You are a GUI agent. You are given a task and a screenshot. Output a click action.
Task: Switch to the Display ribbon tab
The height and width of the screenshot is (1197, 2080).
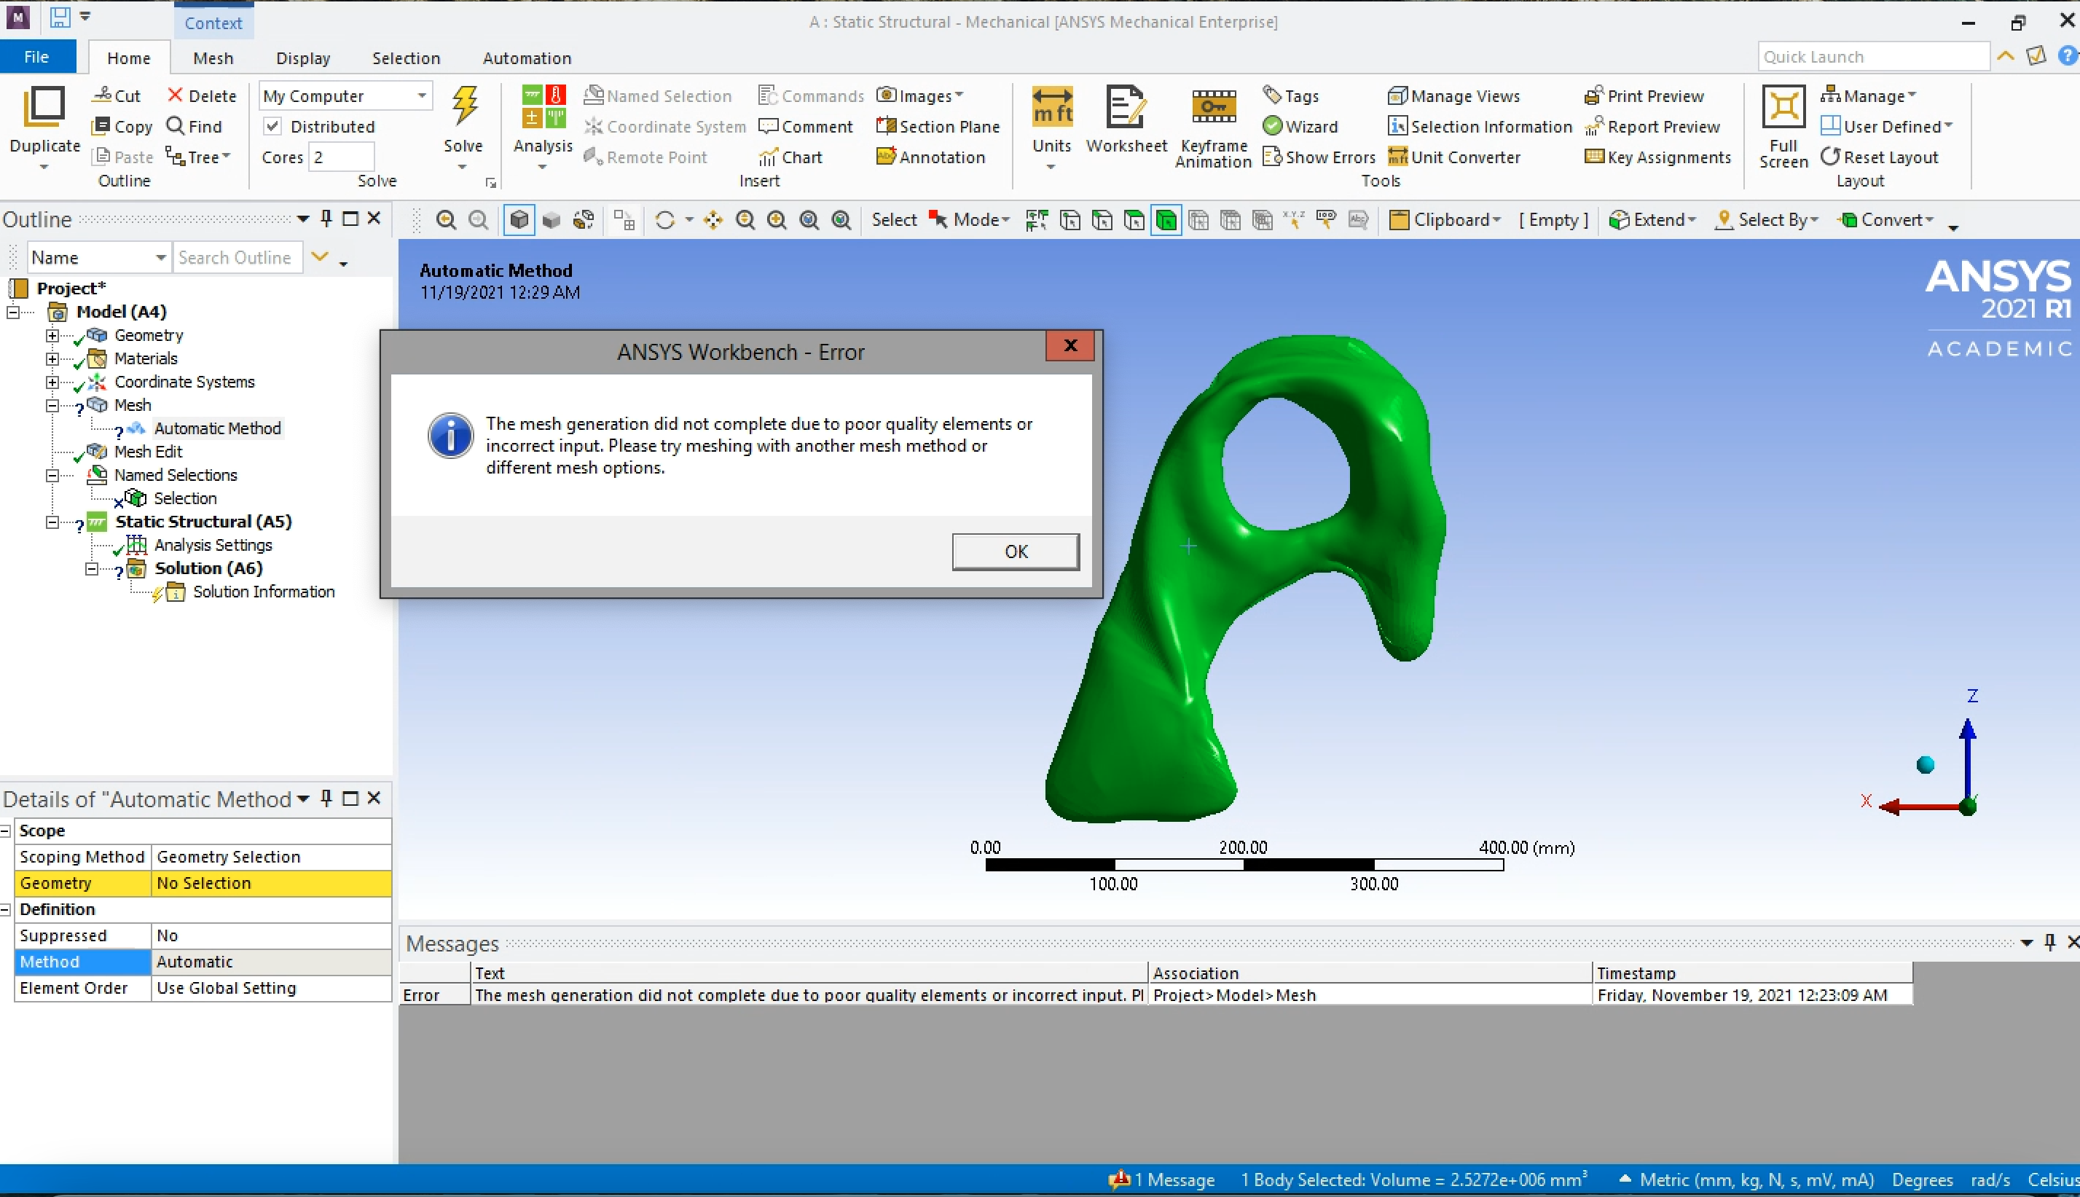coord(302,58)
